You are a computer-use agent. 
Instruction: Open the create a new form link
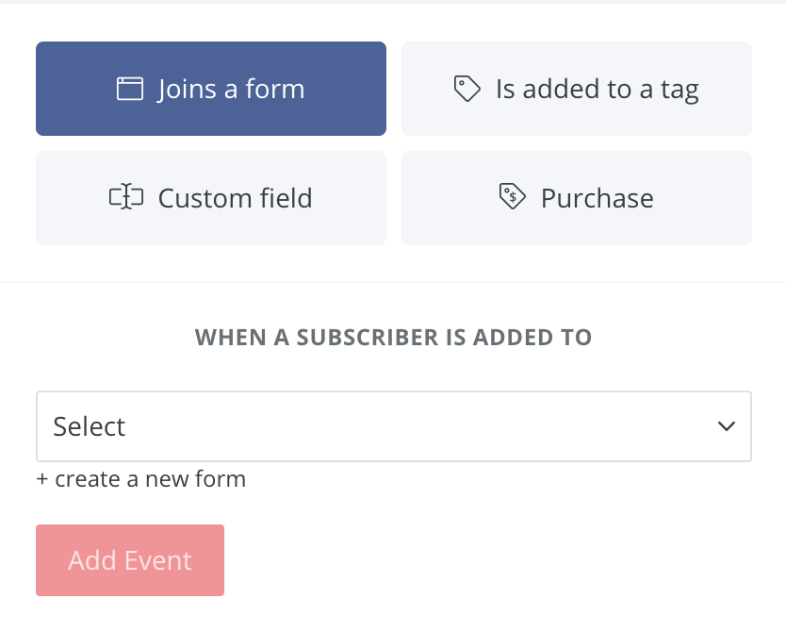point(141,479)
